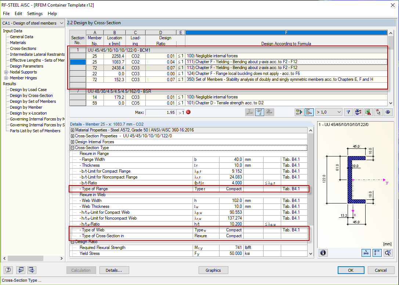Select the member in graphic arrow icon
399x285 pixels.
(377, 112)
